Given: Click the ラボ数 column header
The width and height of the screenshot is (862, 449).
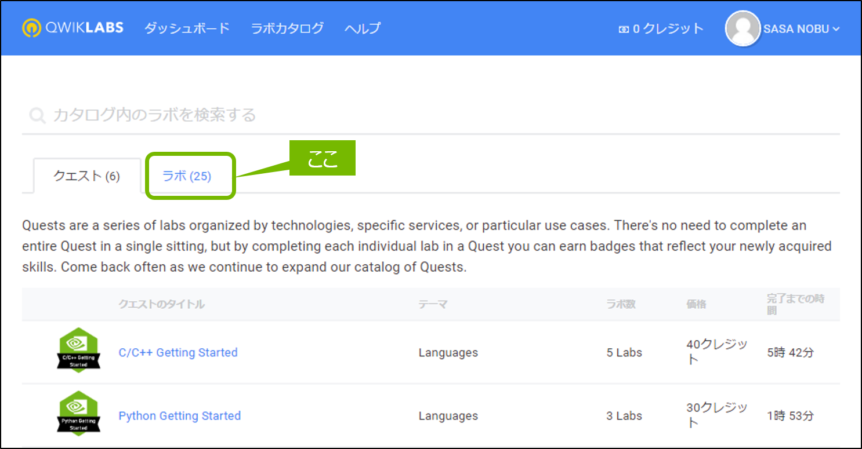Looking at the screenshot, I should [x=621, y=304].
